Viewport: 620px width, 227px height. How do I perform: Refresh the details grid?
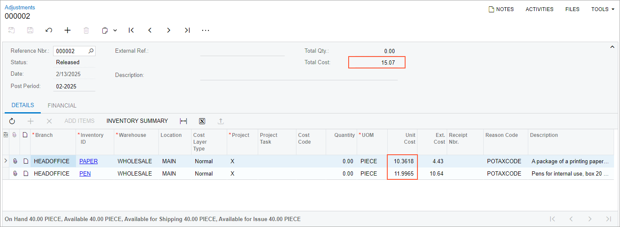12,121
